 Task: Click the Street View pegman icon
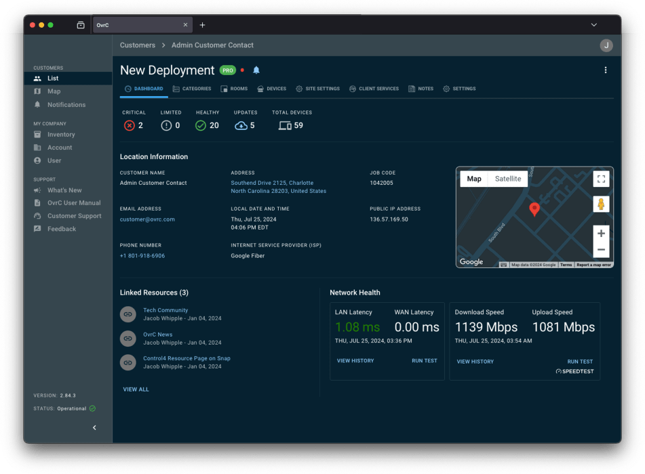coord(600,204)
